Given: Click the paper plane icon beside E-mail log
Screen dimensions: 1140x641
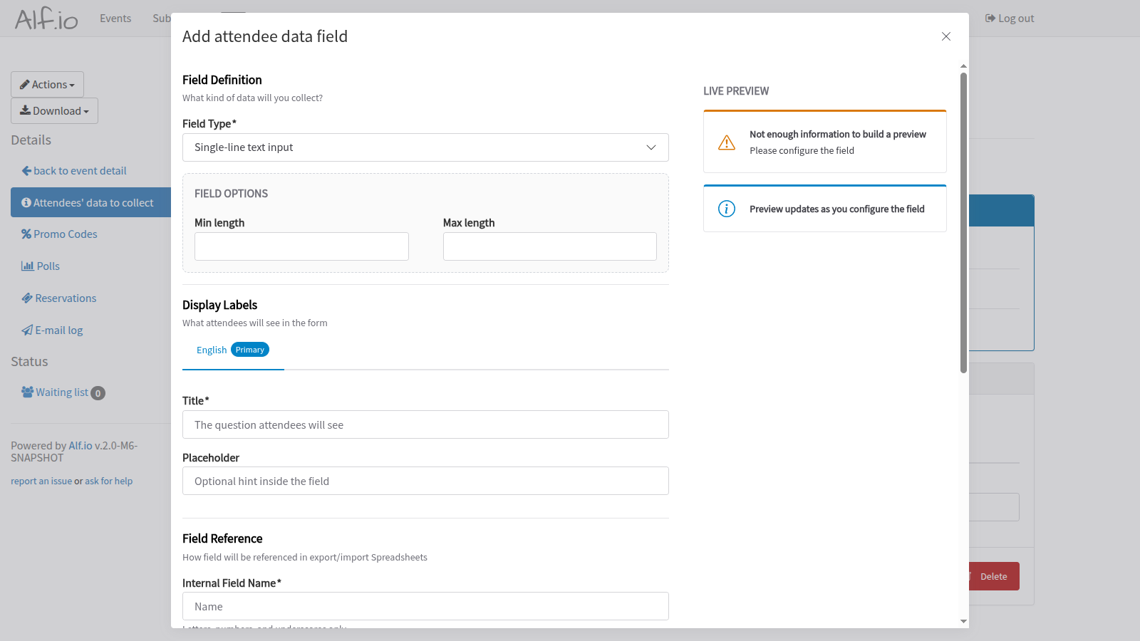Looking at the screenshot, I should tap(26, 330).
